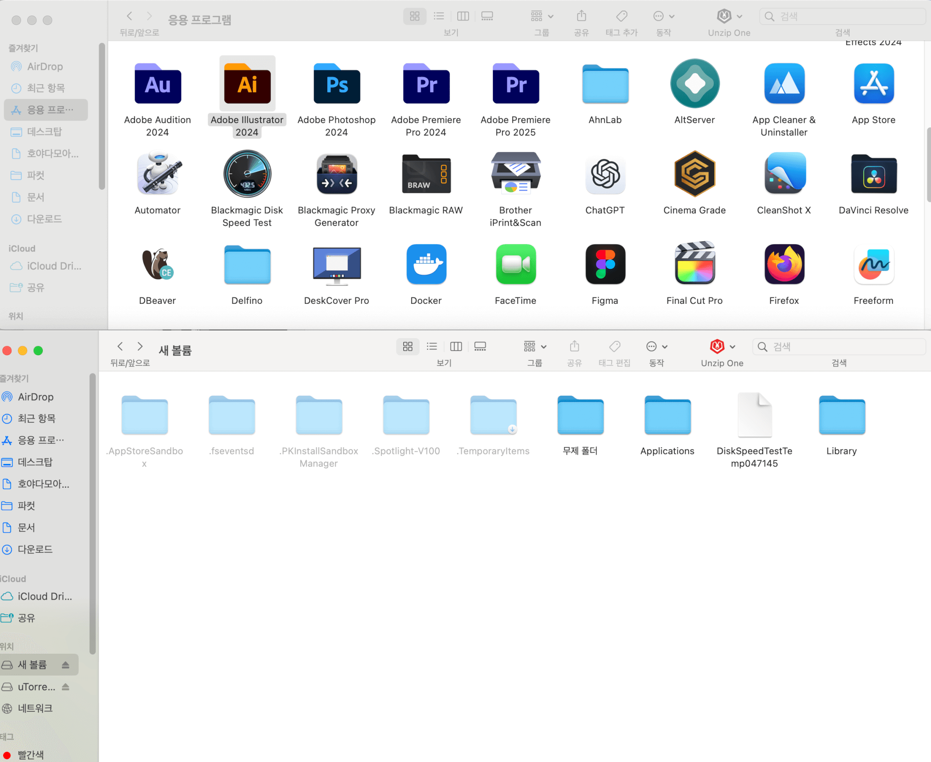Add tag in 응용 프로그램 window toolbar
Image resolution: width=931 pixels, height=762 pixels.
point(621,16)
